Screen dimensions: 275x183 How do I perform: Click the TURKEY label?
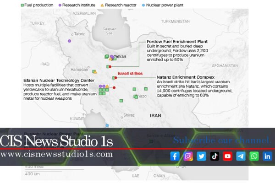[x=37, y=23]
